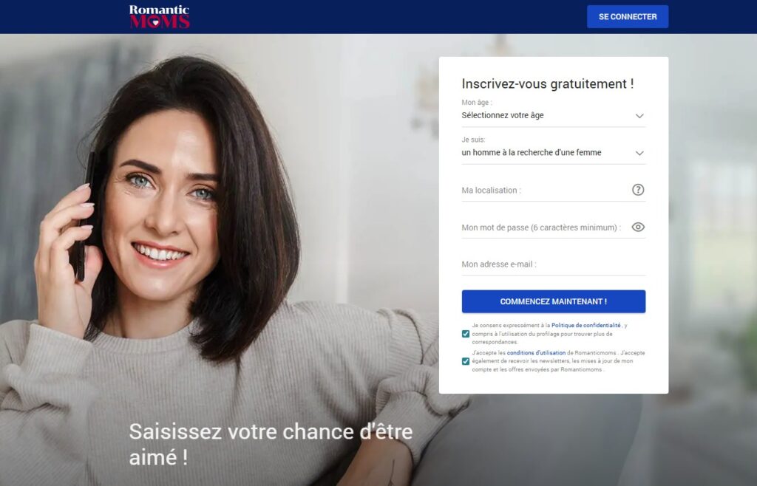Open the "Sélectionnez votre âge" dropdown

(x=553, y=116)
